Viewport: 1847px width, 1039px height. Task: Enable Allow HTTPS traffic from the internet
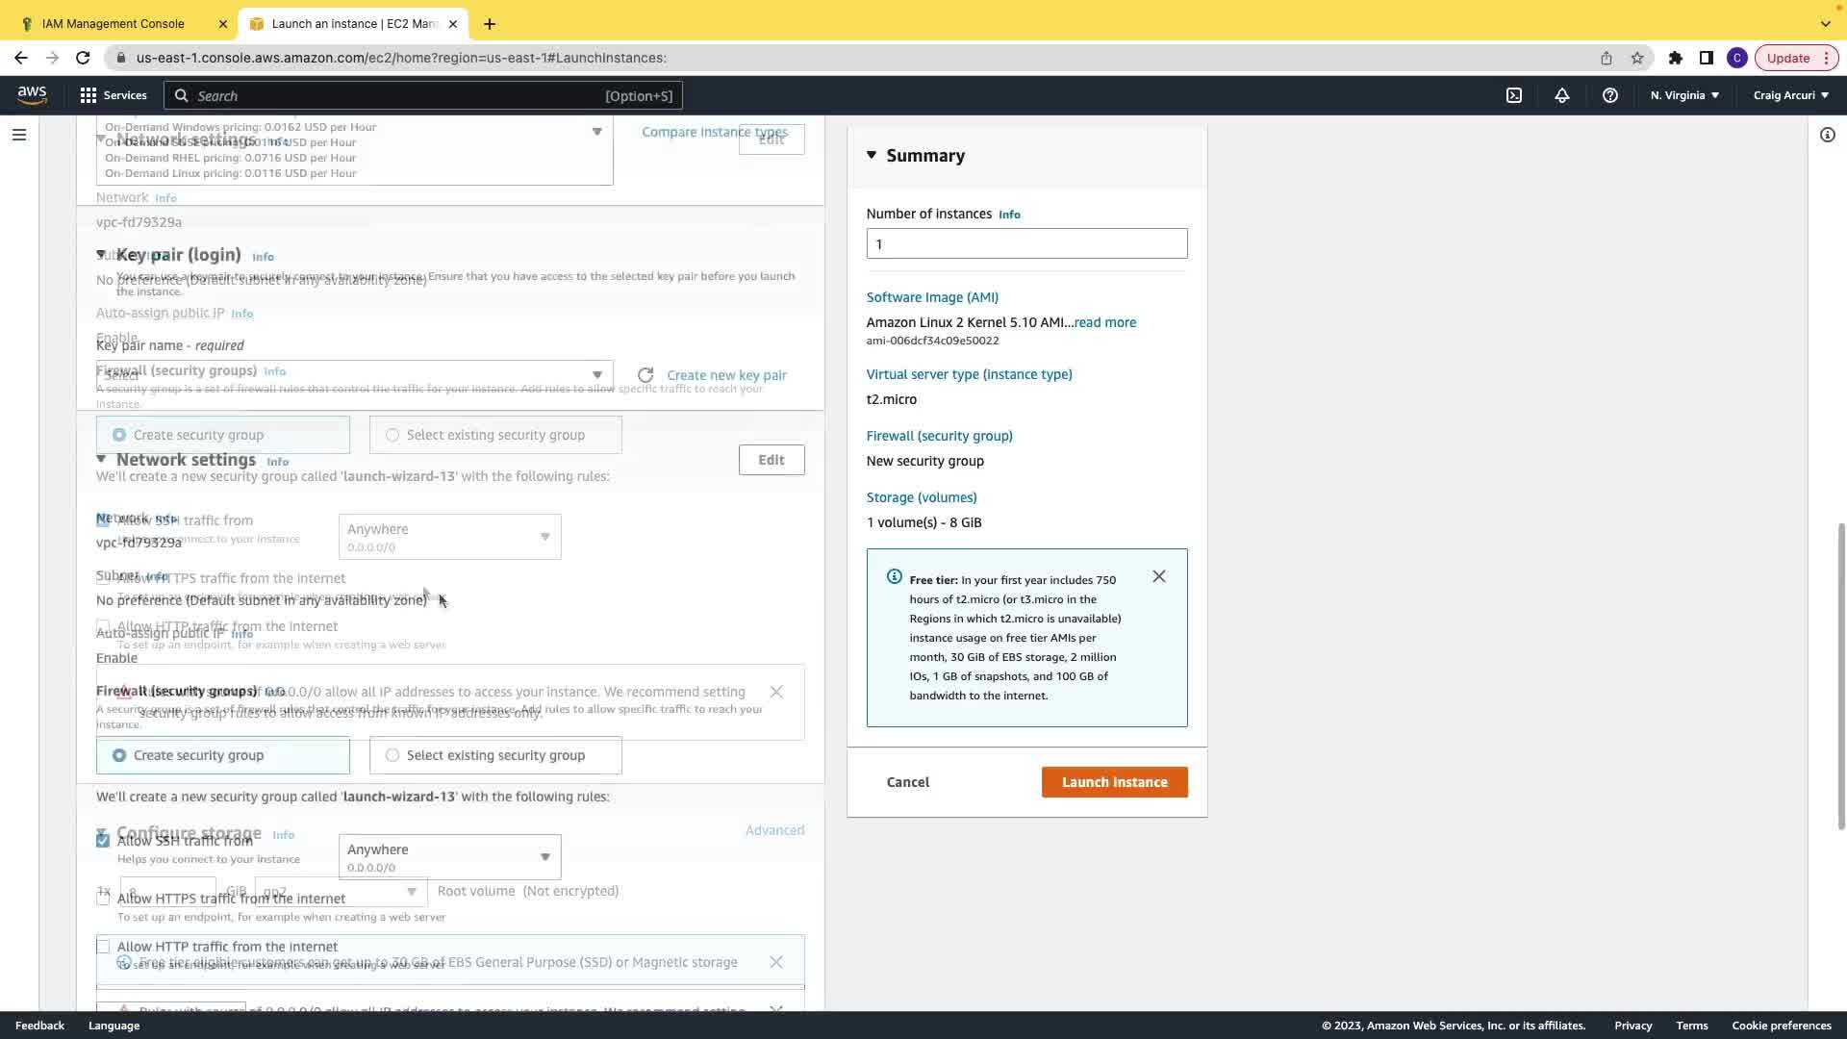(103, 899)
